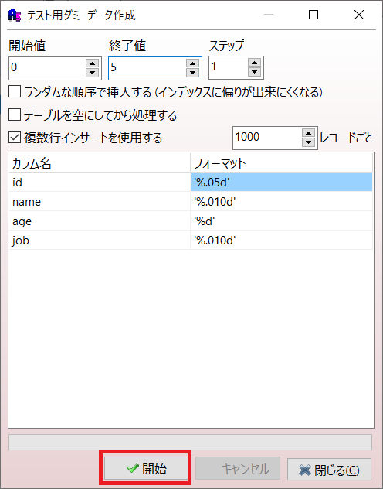This screenshot has width=383, height=489.
Task: Select the age row format cell '%d'
Action: click(281, 221)
